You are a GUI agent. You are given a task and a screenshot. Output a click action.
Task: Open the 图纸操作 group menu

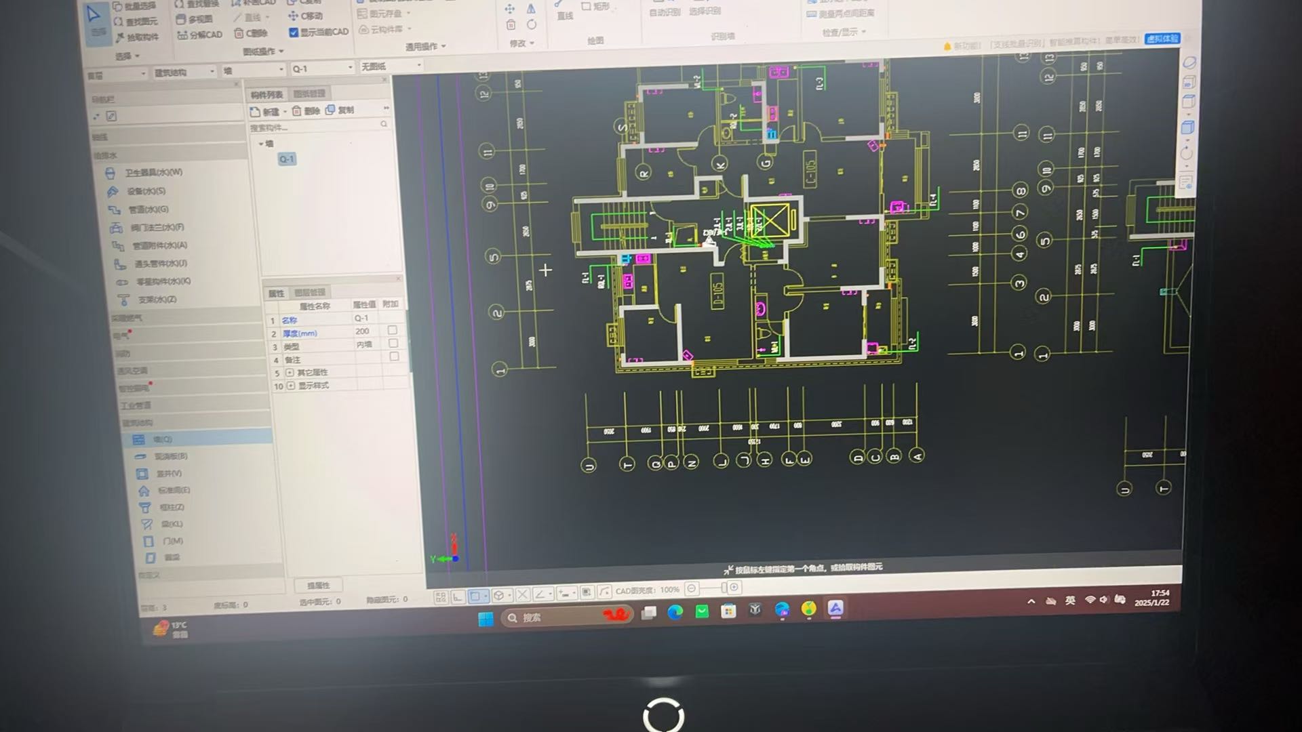pos(263,52)
